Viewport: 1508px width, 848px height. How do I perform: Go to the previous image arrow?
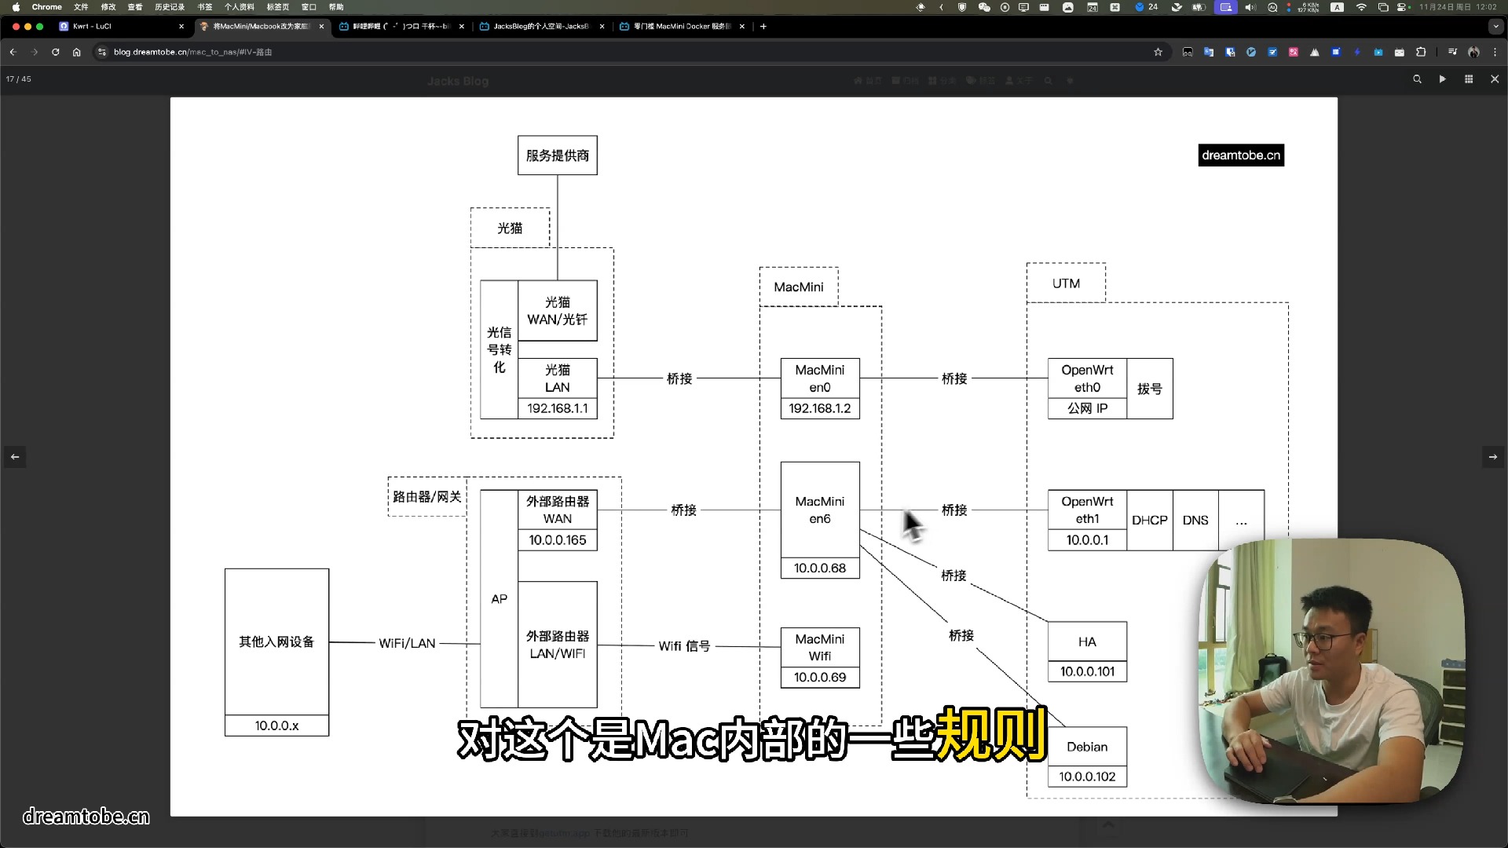coord(15,457)
